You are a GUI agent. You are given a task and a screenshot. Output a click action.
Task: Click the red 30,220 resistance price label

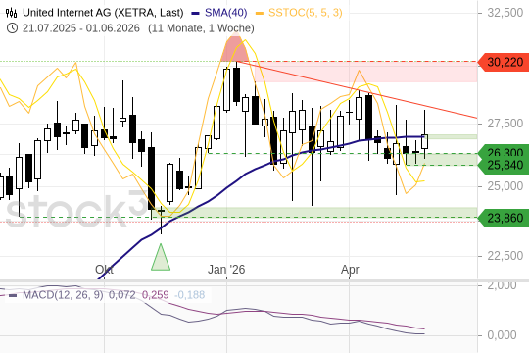click(504, 62)
